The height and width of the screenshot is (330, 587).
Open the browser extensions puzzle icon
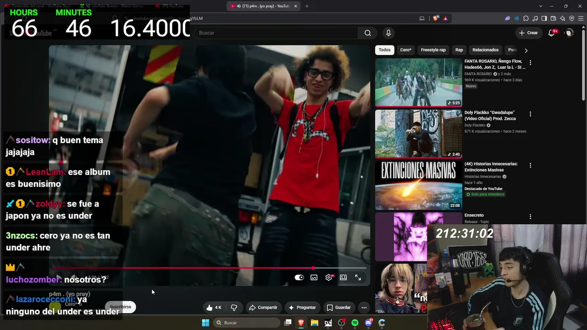coord(526,18)
